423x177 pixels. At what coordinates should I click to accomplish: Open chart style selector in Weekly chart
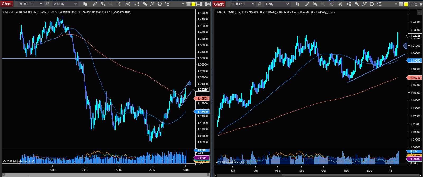(x=85, y=4)
